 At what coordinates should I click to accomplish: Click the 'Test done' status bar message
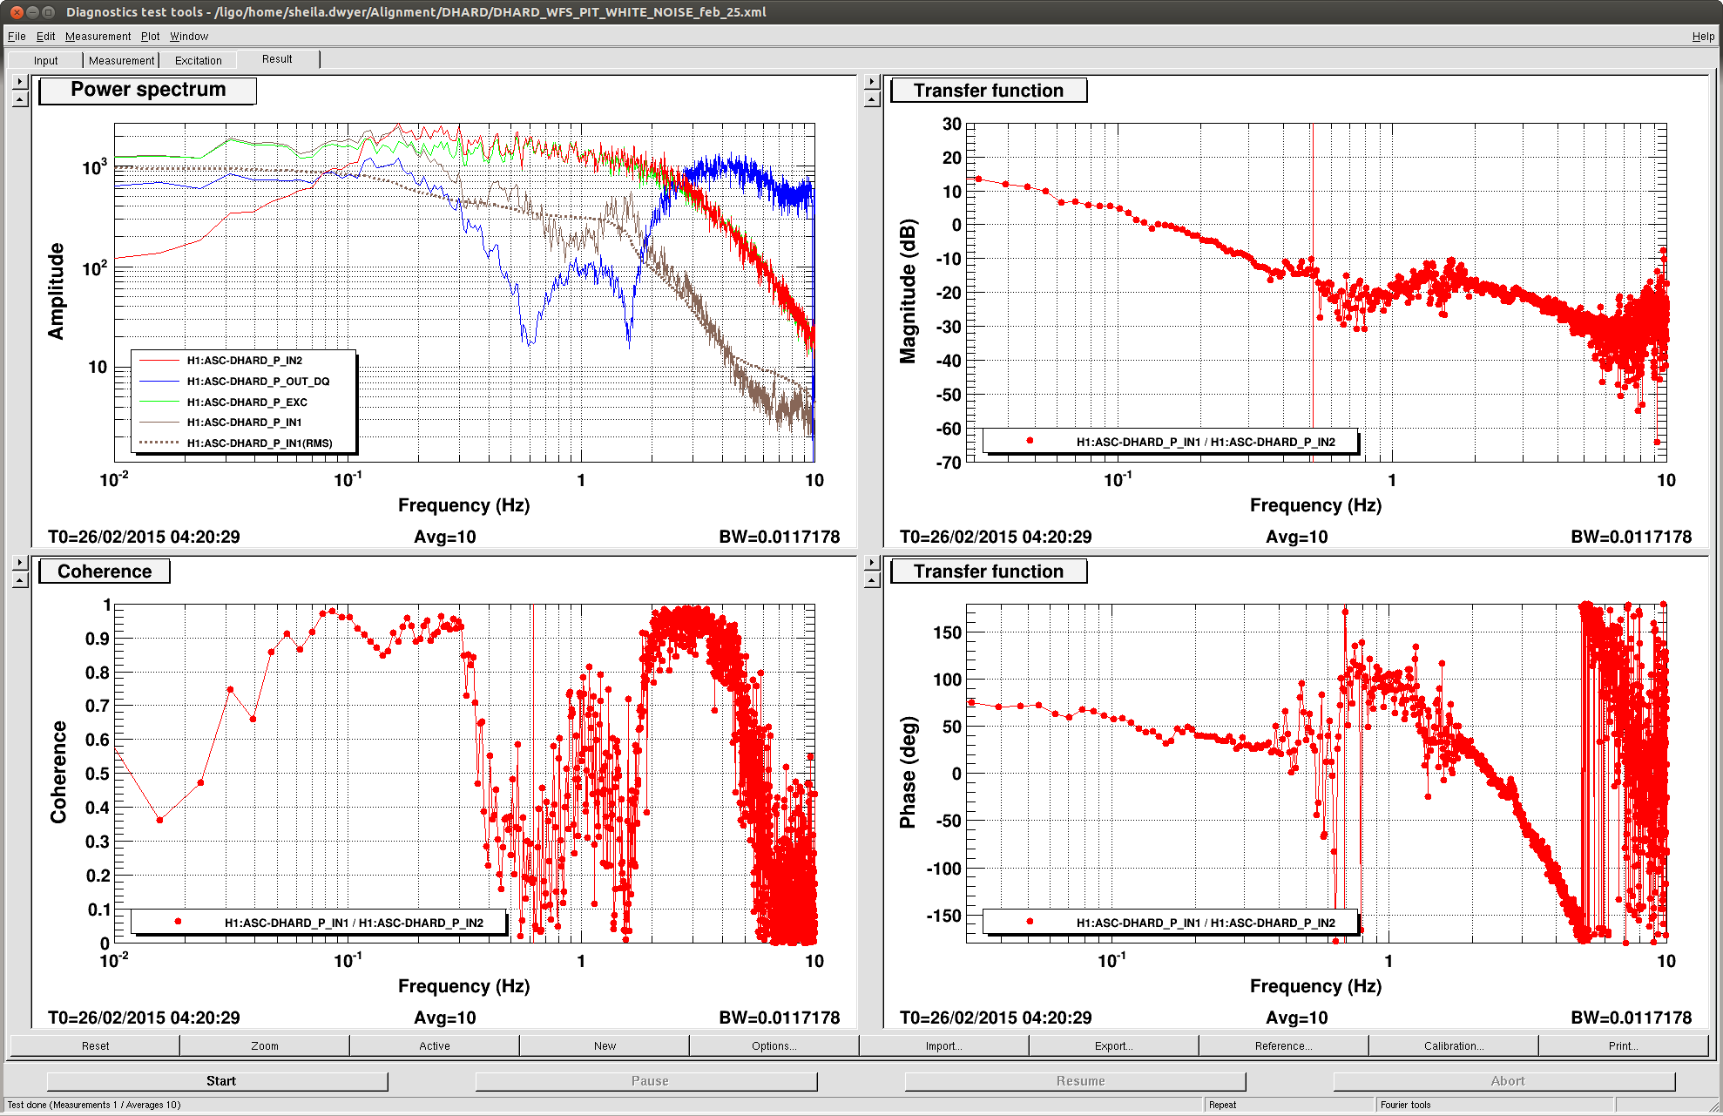coord(94,1105)
